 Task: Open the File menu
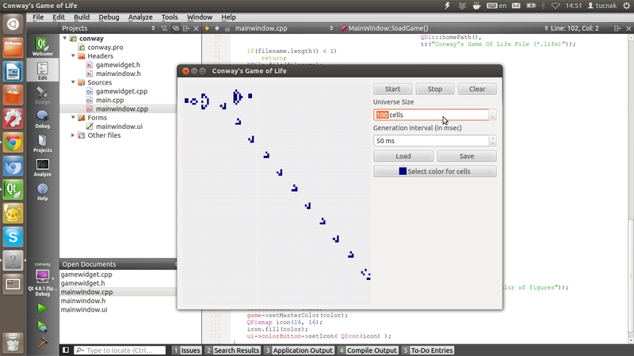pyautogui.click(x=38, y=17)
